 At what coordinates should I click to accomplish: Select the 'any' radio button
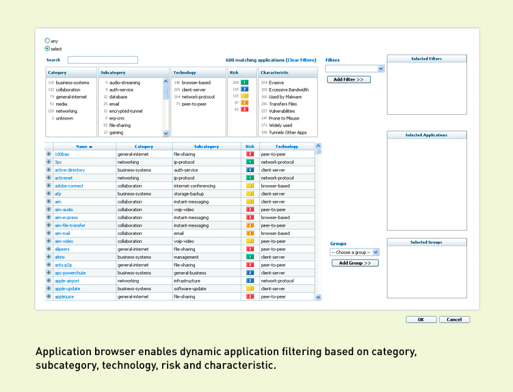coord(47,40)
